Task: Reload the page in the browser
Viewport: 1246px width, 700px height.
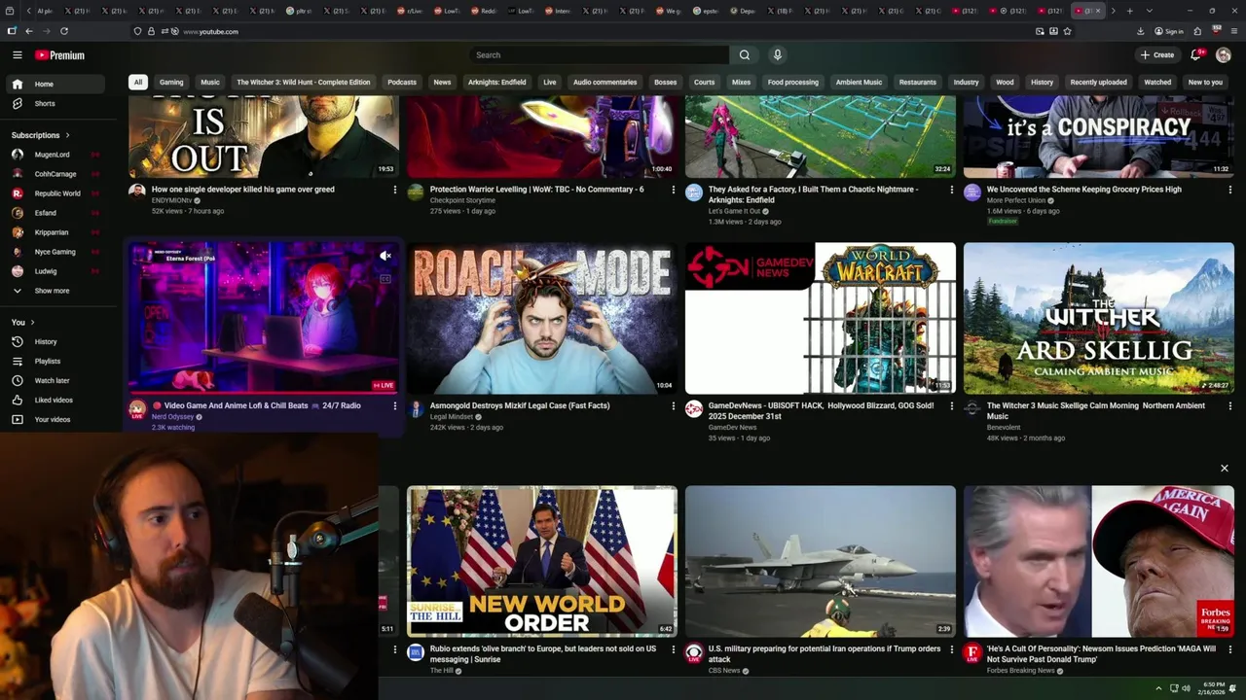Action: (x=64, y=31)
